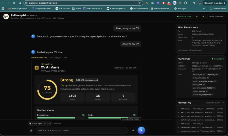The width and height of the screenshot is (228, 136).
Task: Click the browser back arrow
Action: click(x=3, y=3)
